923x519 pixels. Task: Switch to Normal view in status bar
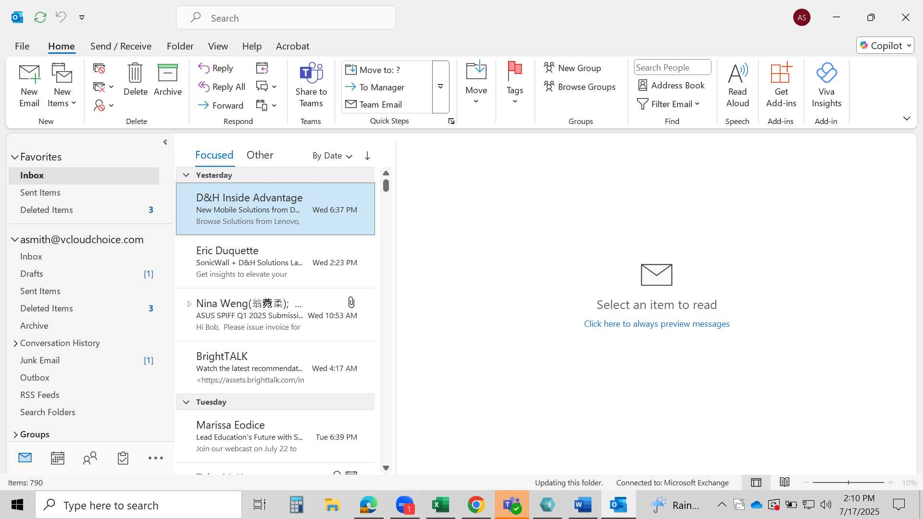pos(756,482)
